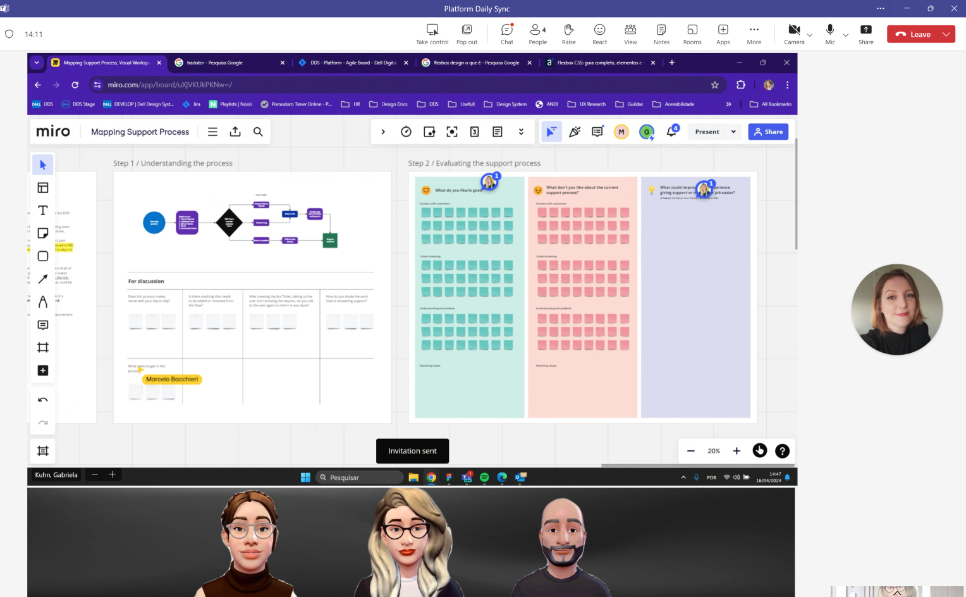Open the Miro templates tool

point(43,188)
